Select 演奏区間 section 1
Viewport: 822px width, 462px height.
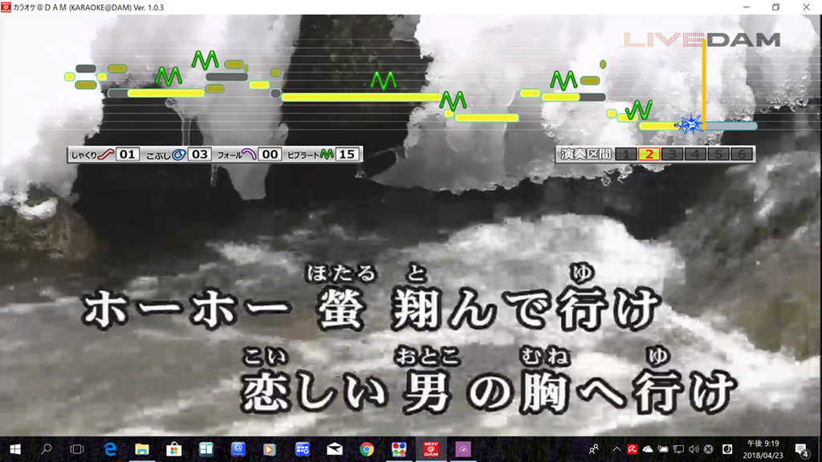(626, 154)
